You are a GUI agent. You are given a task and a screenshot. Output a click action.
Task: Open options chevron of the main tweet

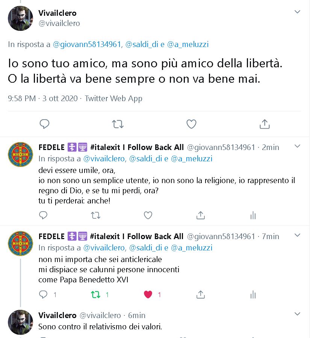297,12
